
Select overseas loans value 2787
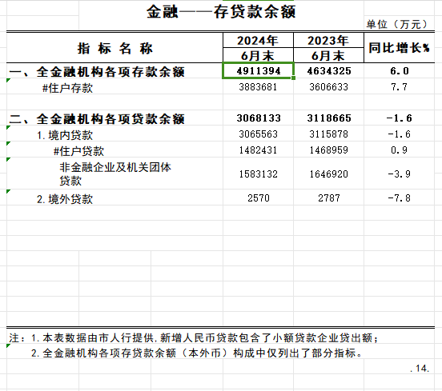pos(328,197)
